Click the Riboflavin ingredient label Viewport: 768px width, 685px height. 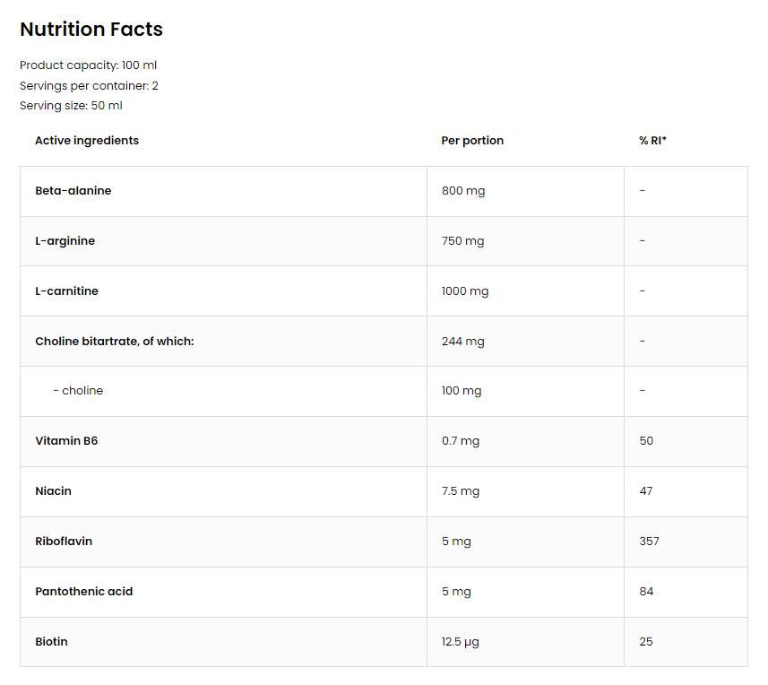click(64, 542)
